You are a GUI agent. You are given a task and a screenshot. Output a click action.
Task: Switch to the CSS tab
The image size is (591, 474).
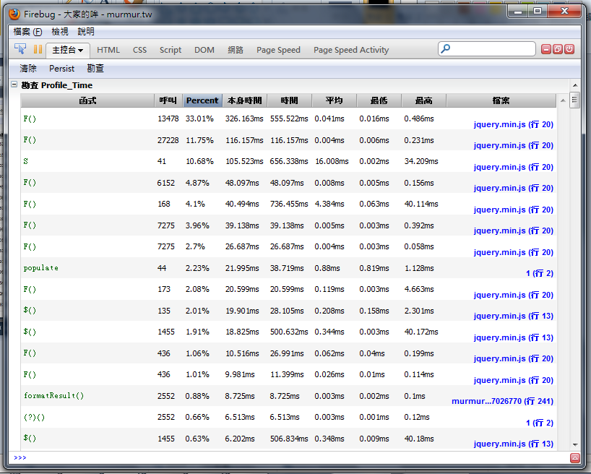(x=139, y=50)
